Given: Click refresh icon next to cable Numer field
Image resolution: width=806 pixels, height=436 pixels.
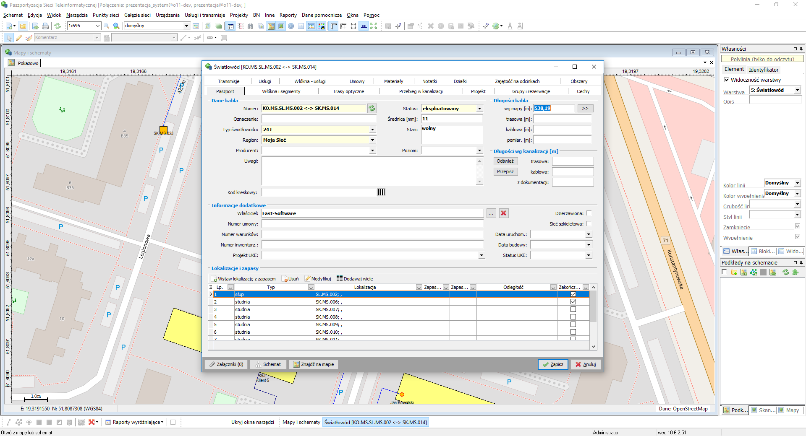Looking at the screenshot, I should pos(372,109).
